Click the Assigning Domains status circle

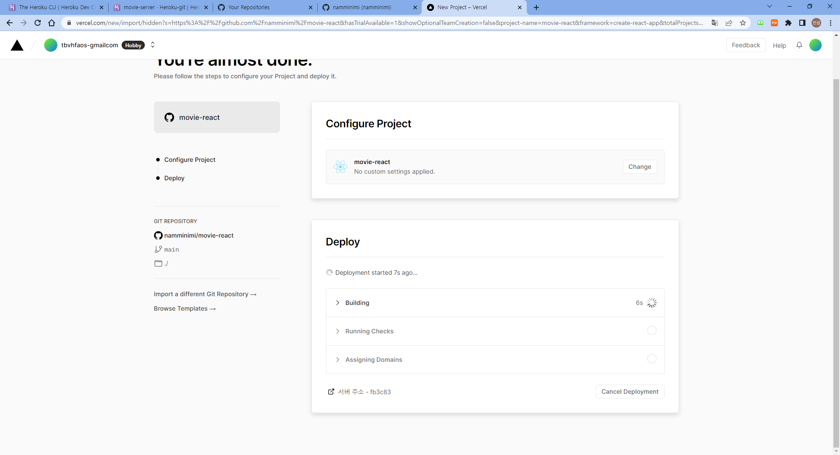pyautogui.click(x=652, y=359)
